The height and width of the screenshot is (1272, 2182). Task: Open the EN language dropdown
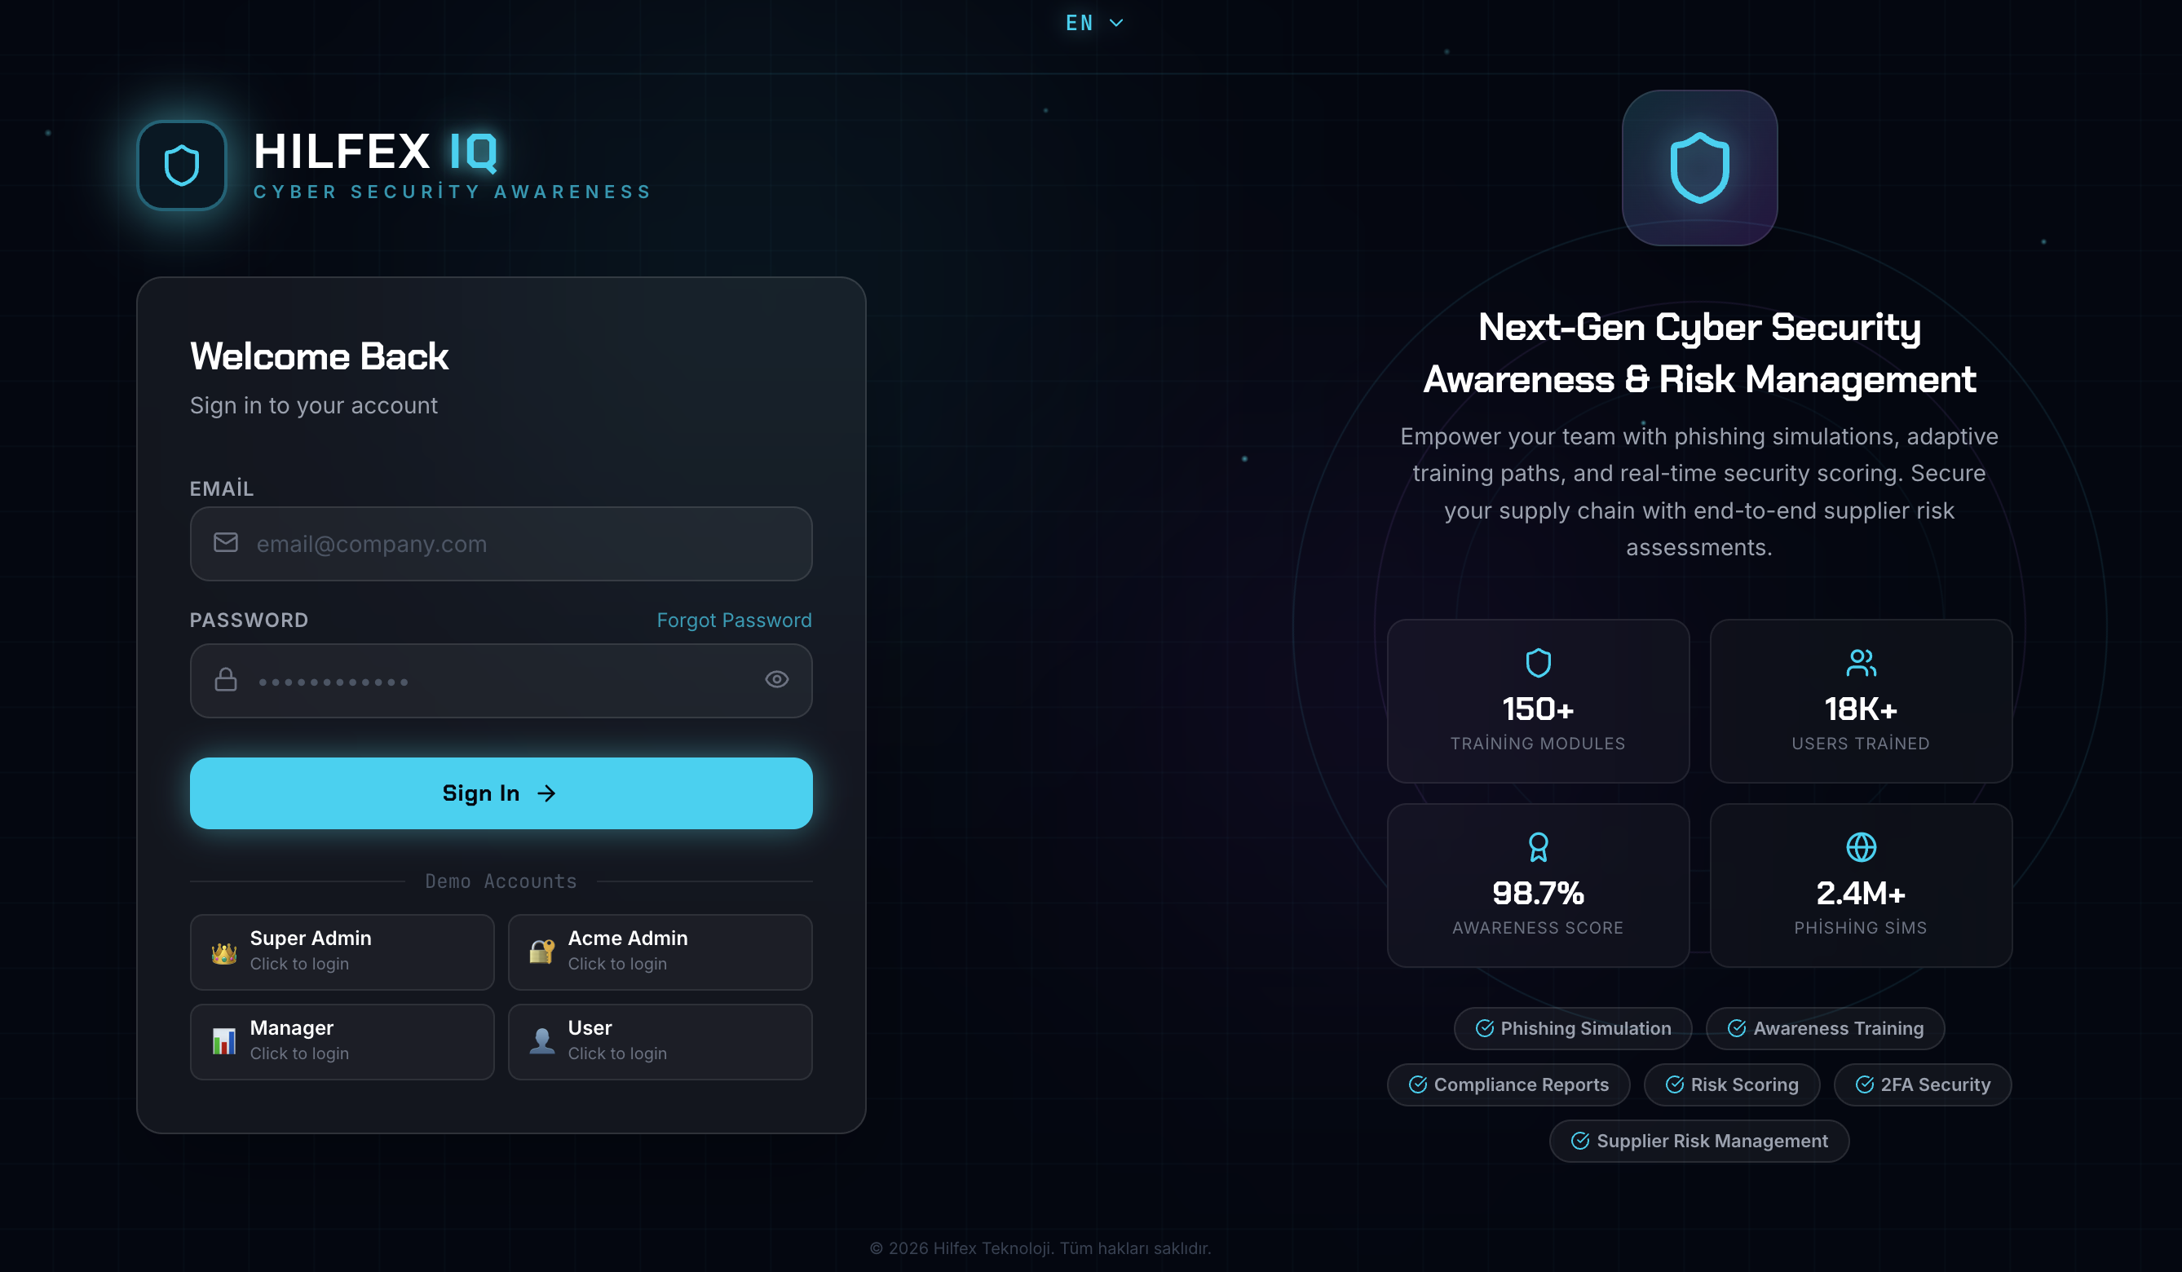(x=1093, y=23)
